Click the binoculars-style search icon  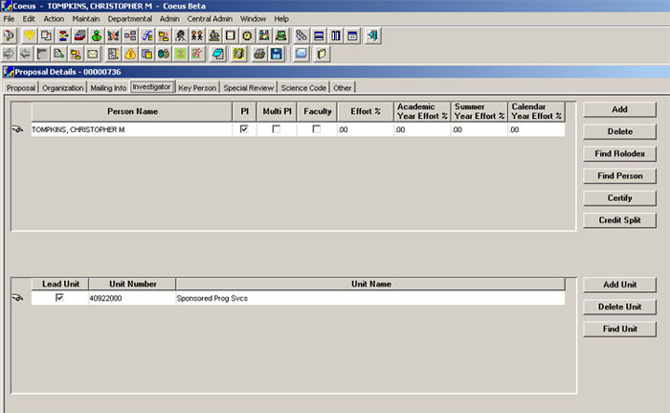164,54
